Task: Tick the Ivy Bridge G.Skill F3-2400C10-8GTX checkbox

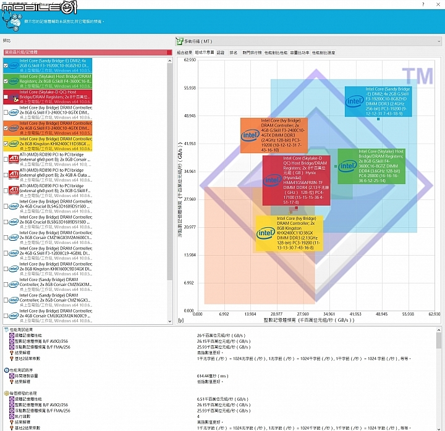Action: pyautogui.click(x=6, y=112)
